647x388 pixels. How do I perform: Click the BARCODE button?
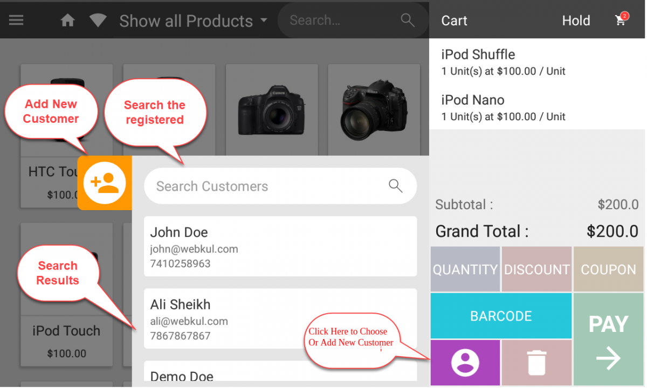click(500, 316)
